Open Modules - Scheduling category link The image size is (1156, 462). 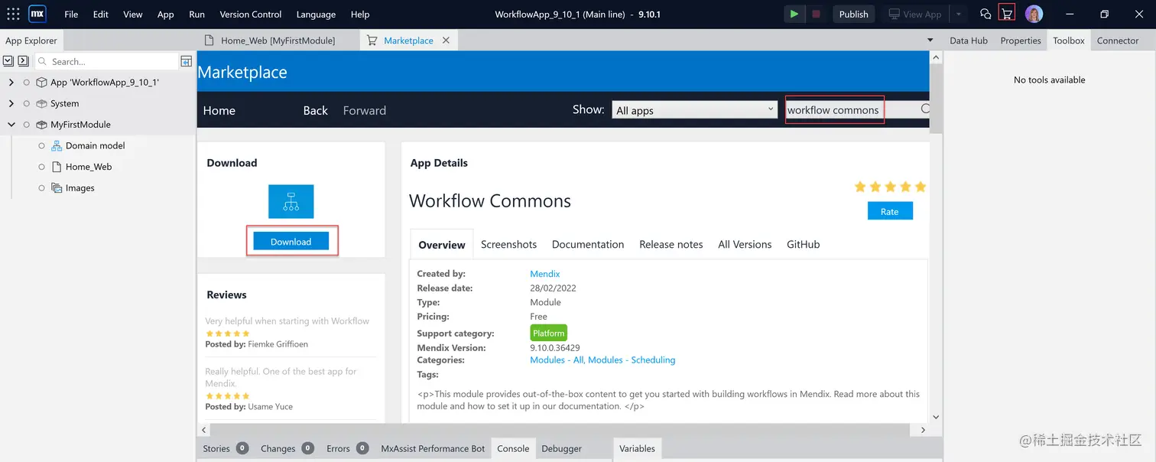click(632, 360)
